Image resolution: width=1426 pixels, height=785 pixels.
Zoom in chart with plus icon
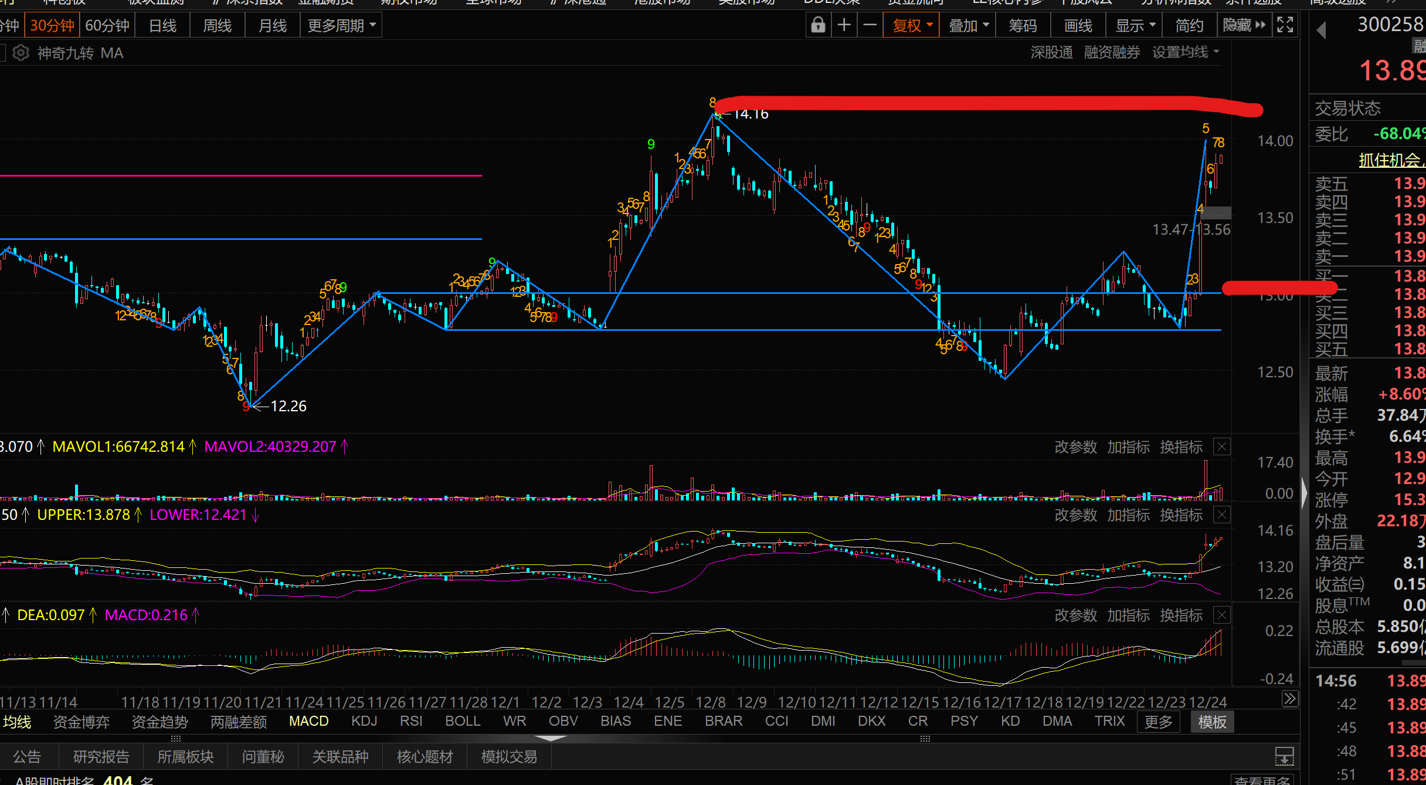(x=844, y=25)
